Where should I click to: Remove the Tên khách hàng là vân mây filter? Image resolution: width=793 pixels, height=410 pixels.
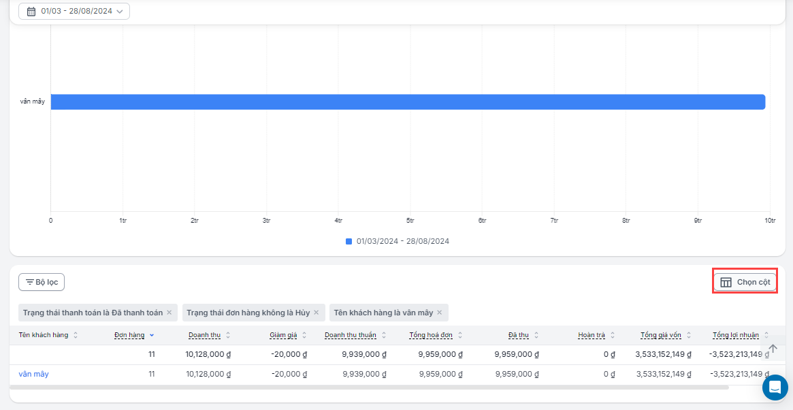click(440, 313)
